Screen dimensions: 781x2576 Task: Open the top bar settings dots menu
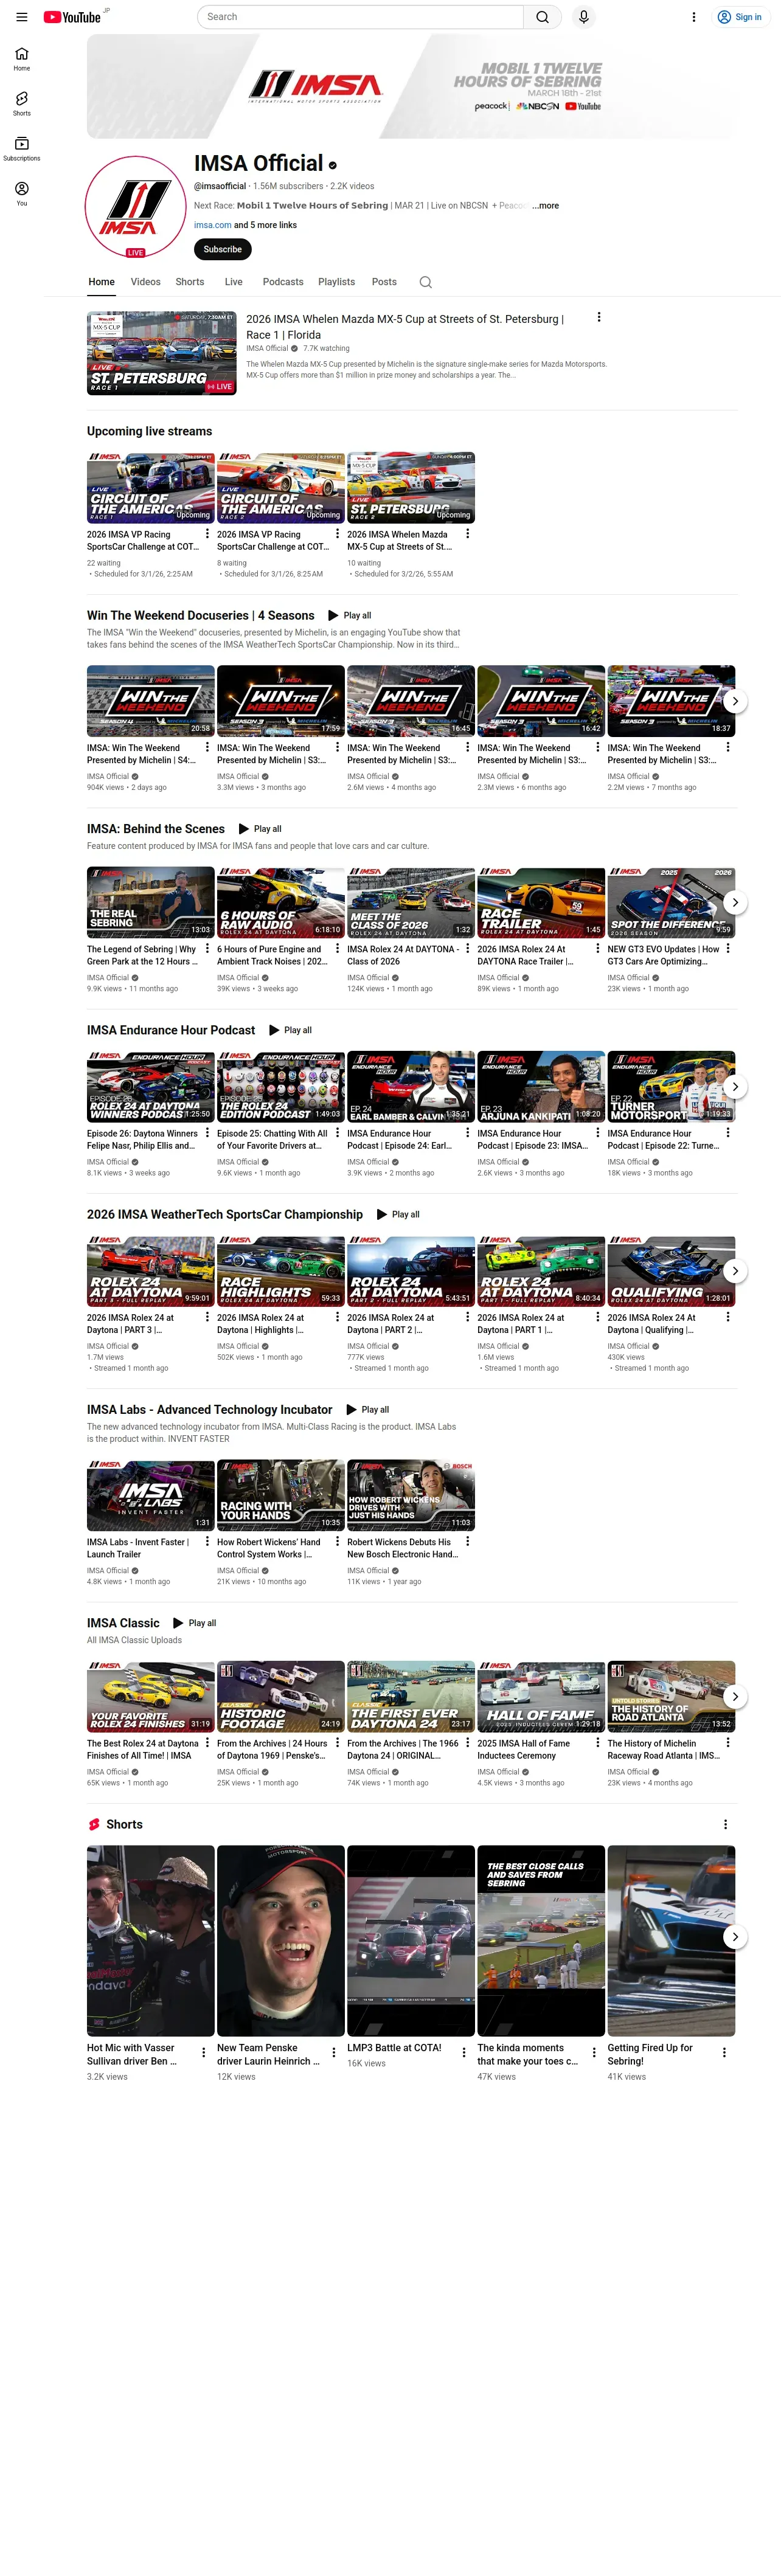(694, 17)
